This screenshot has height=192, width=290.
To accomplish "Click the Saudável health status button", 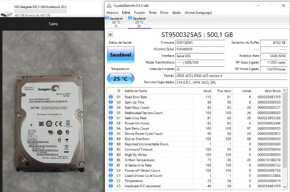I will 121,55.
